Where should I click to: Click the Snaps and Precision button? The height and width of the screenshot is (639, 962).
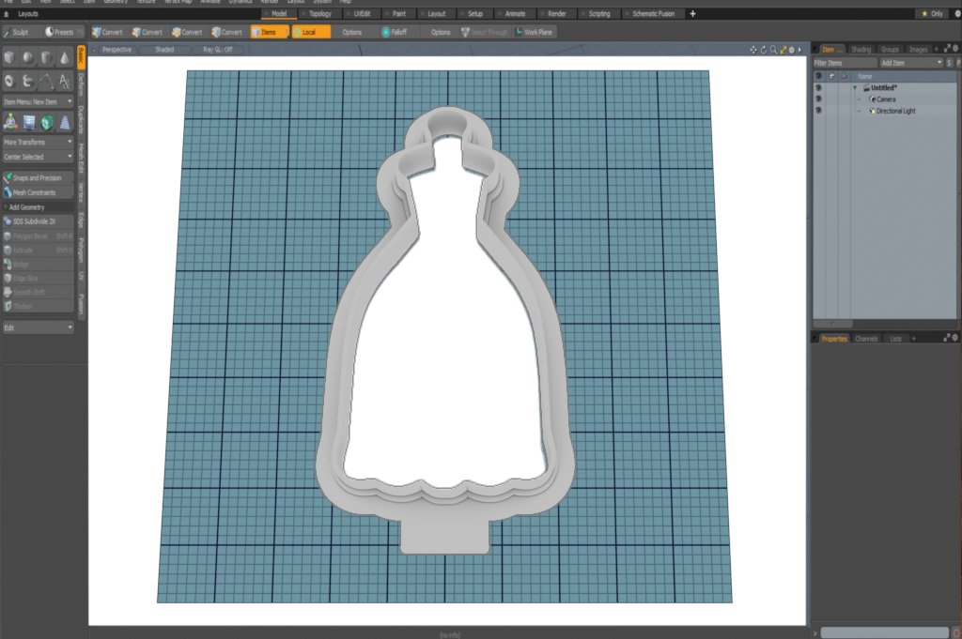[38, 177]
